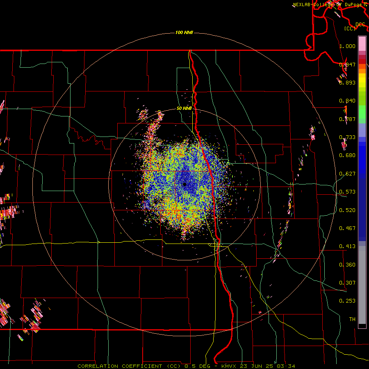
Task: Pick the pink top color of legend
Action: [362, 43]
